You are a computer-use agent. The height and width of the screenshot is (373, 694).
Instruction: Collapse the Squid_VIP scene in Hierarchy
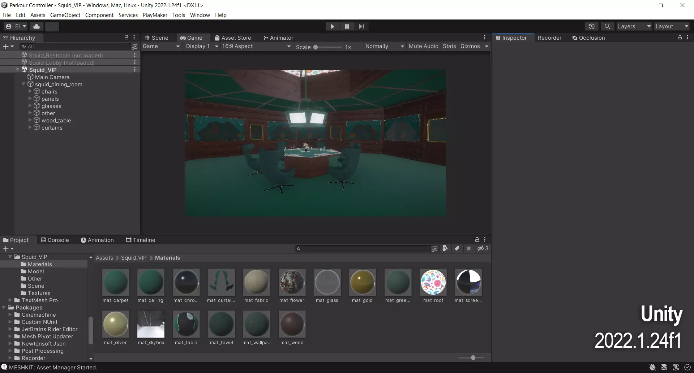17,70
